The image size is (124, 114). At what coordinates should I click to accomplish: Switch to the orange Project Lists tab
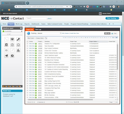pyautogui.click(x=30, y=30)
